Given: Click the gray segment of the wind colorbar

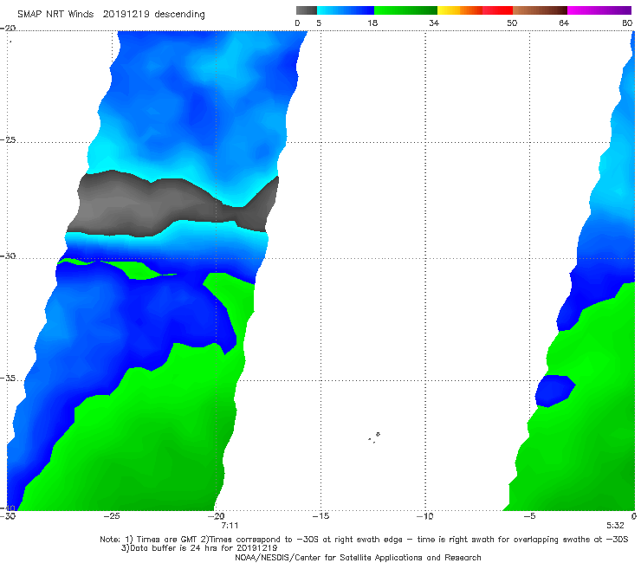Looking at the screenshot, I should pyautogui.click(x=306, y=10).
